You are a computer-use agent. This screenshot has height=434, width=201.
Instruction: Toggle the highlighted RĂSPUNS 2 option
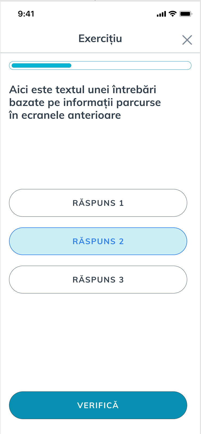[x=98, y=241]
